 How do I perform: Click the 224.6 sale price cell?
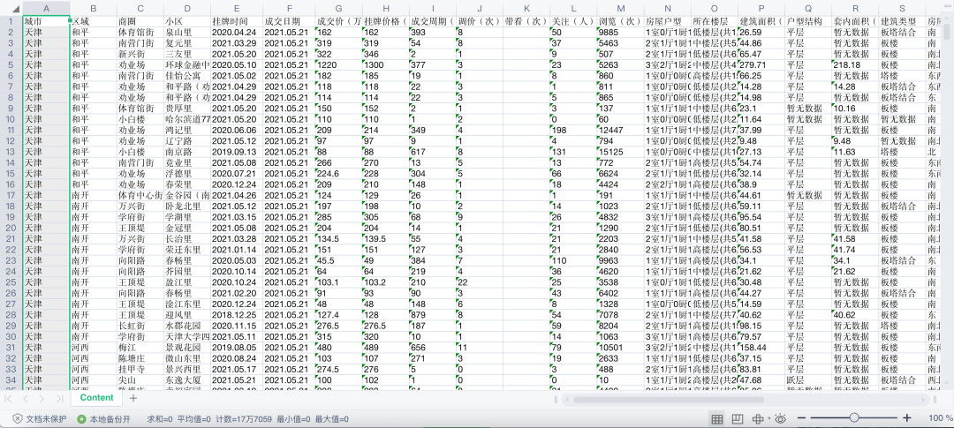(x=339, y=173)
